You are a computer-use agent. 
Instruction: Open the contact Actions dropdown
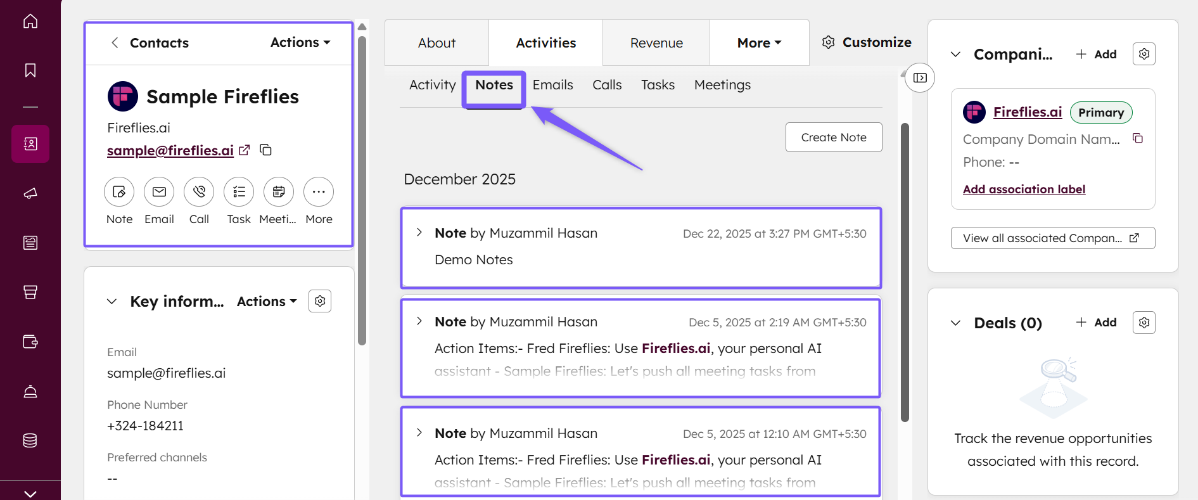point(300,42)
